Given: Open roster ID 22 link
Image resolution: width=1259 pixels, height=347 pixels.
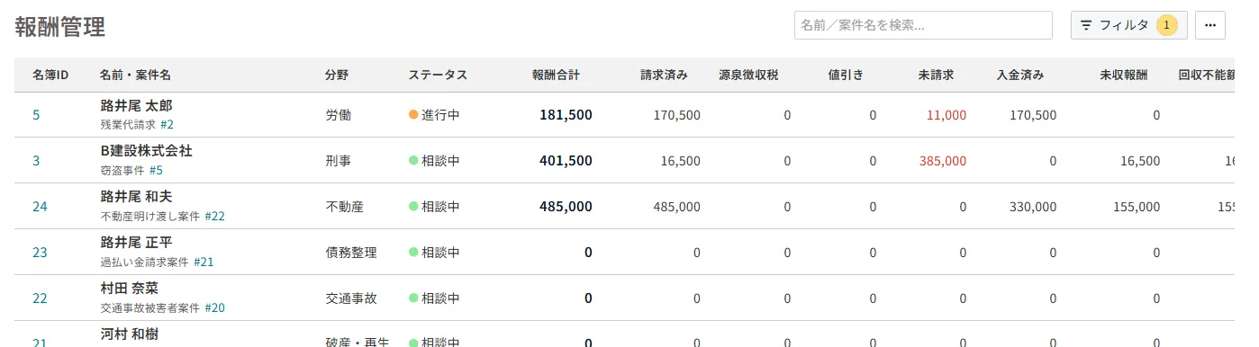Looking at the screenshot, I should pyautogui.click(x=40, y=298).
